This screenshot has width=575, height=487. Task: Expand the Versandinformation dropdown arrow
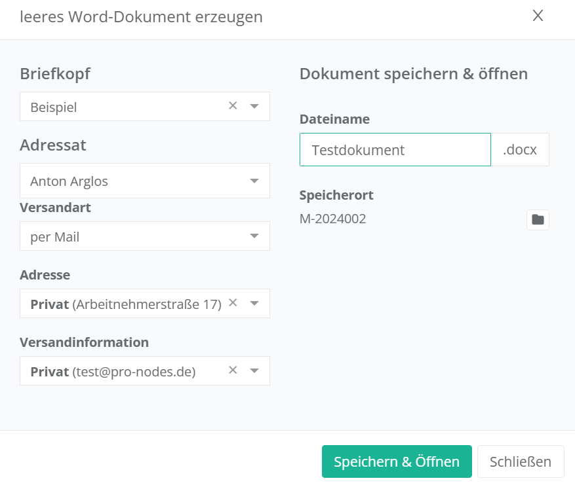[255, 371]
